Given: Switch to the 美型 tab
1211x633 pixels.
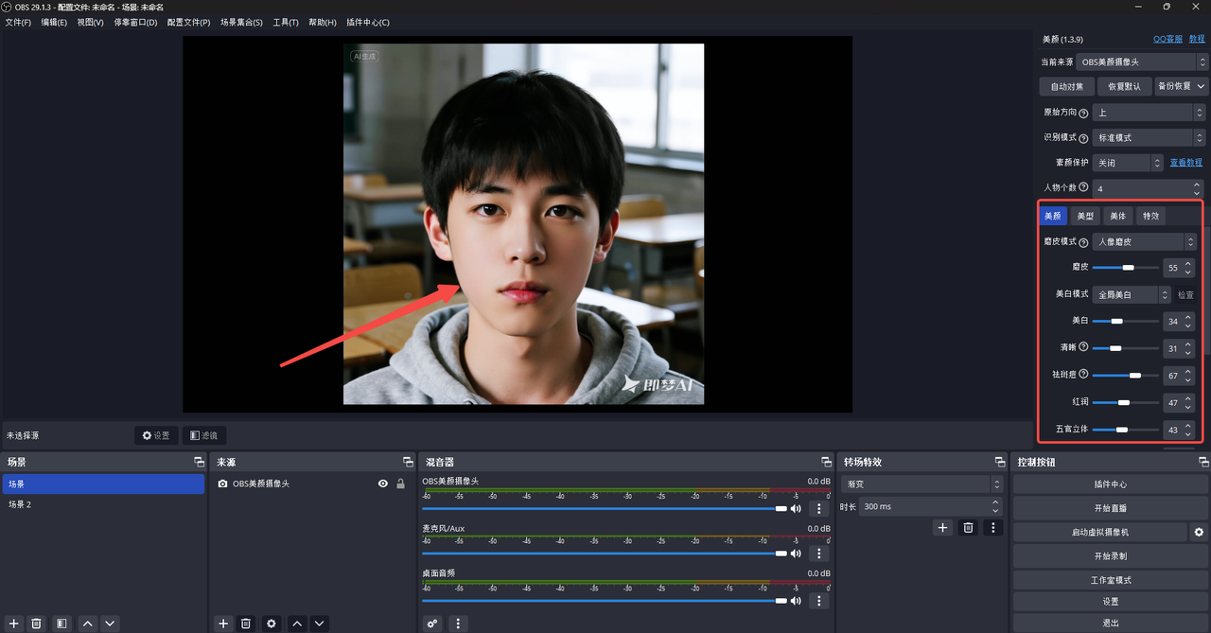Looking at the screenshot, I should 1085,216.
